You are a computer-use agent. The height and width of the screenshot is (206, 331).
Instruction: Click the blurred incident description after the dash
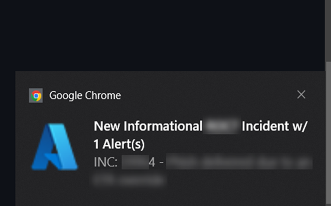[x=239, y=162]
